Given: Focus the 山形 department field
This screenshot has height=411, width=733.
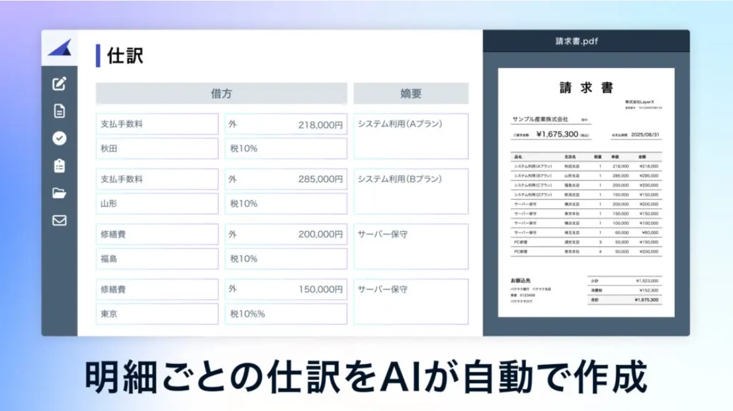Looking at the screenshot, I should pos(157,204).
